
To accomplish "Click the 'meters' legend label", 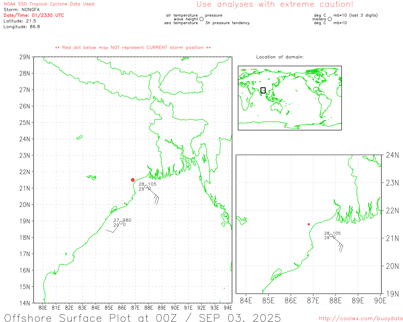I will pos(319,19).
